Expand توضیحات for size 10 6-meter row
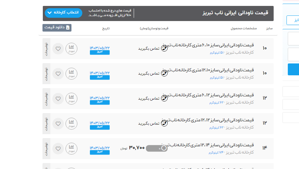Viewport: 299px width, 169px height. coord(46,49)
